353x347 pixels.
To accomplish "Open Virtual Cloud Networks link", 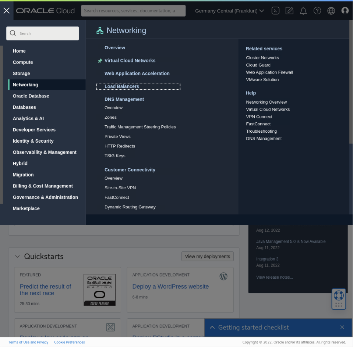I will point(130,61).
